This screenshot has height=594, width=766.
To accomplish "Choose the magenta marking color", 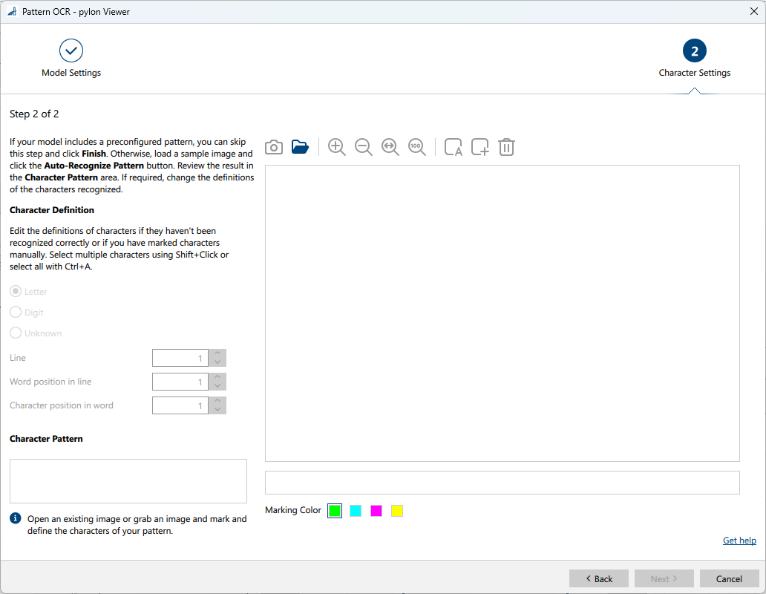I will (x=376, y=511).
